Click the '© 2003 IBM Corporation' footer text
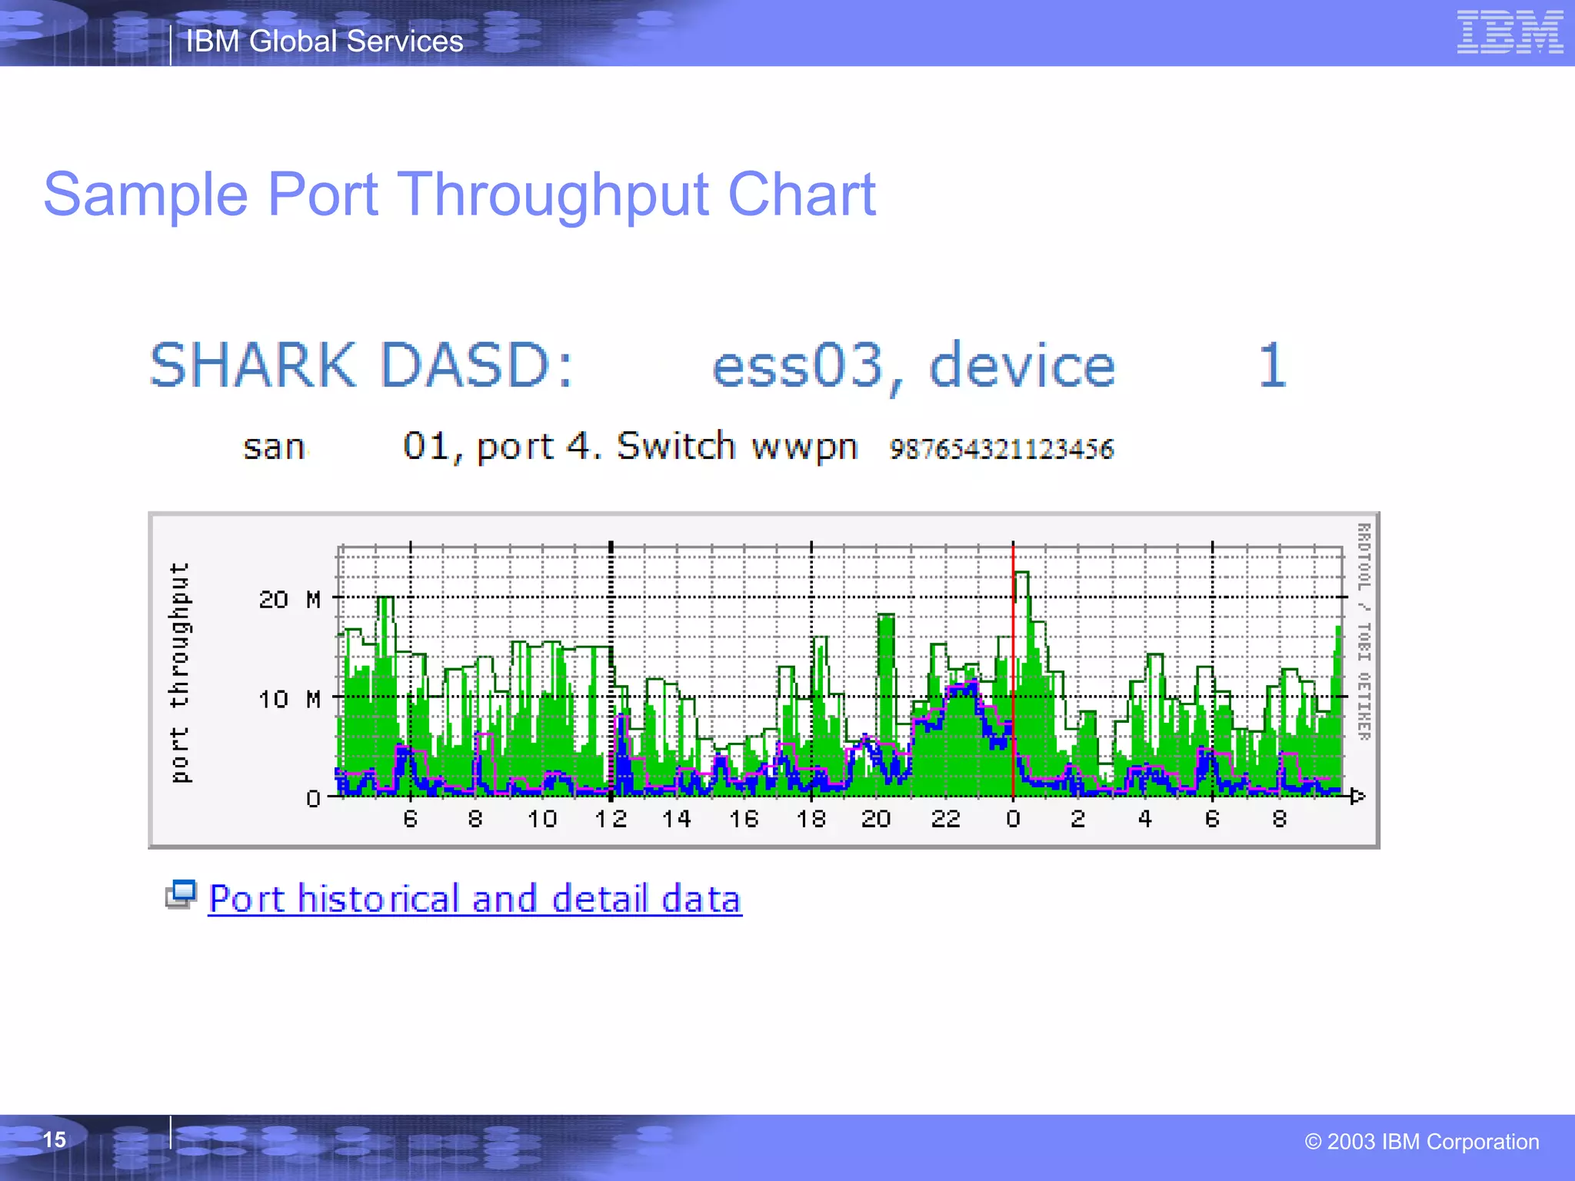 pyautogui.click(x=1422, y=1142)
